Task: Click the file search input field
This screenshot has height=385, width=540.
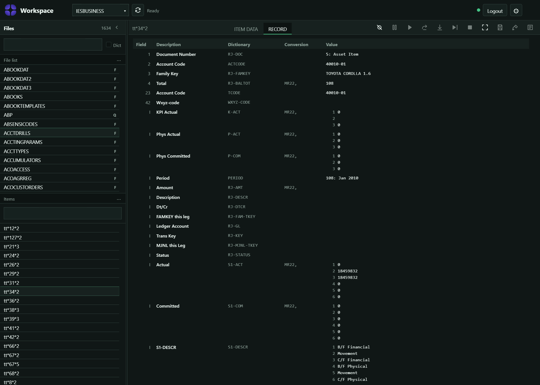Action: pyautogui.click(x=53, y=45)
